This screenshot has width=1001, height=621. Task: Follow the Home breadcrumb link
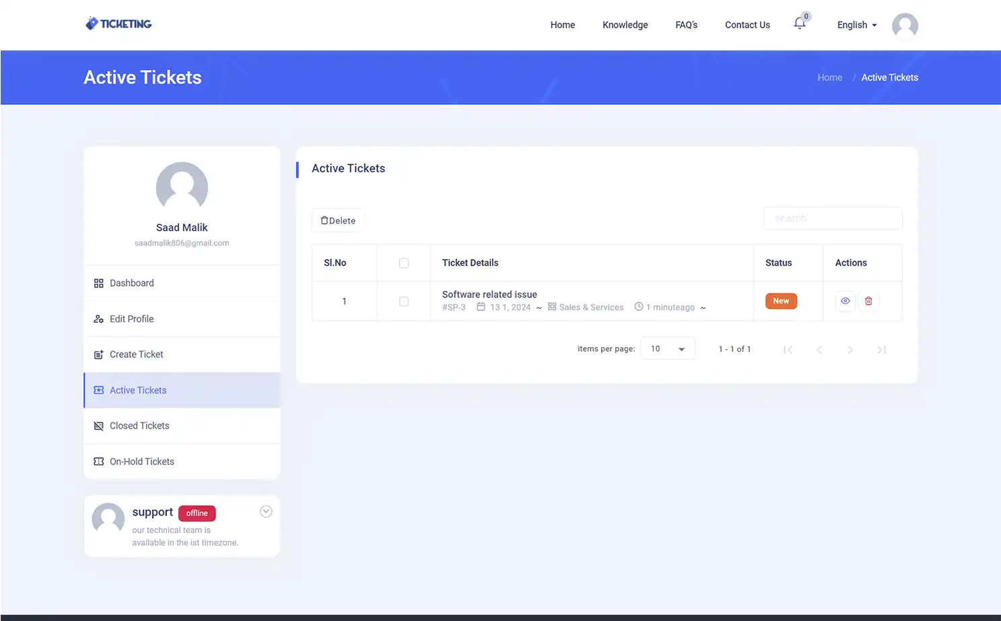[829, 77]
